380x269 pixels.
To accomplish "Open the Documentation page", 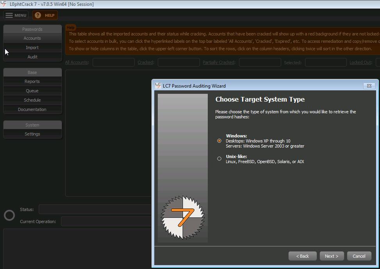I will tap(32, 109).
